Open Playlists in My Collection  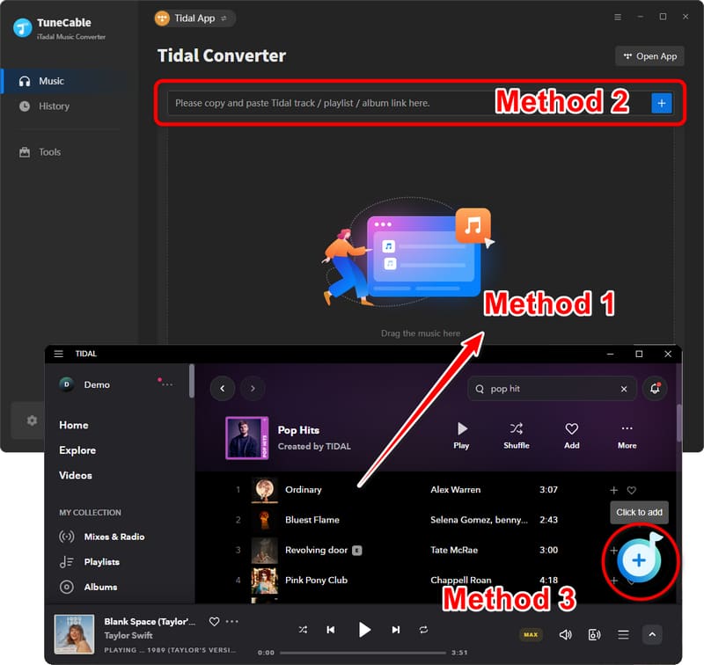point(90,562)
